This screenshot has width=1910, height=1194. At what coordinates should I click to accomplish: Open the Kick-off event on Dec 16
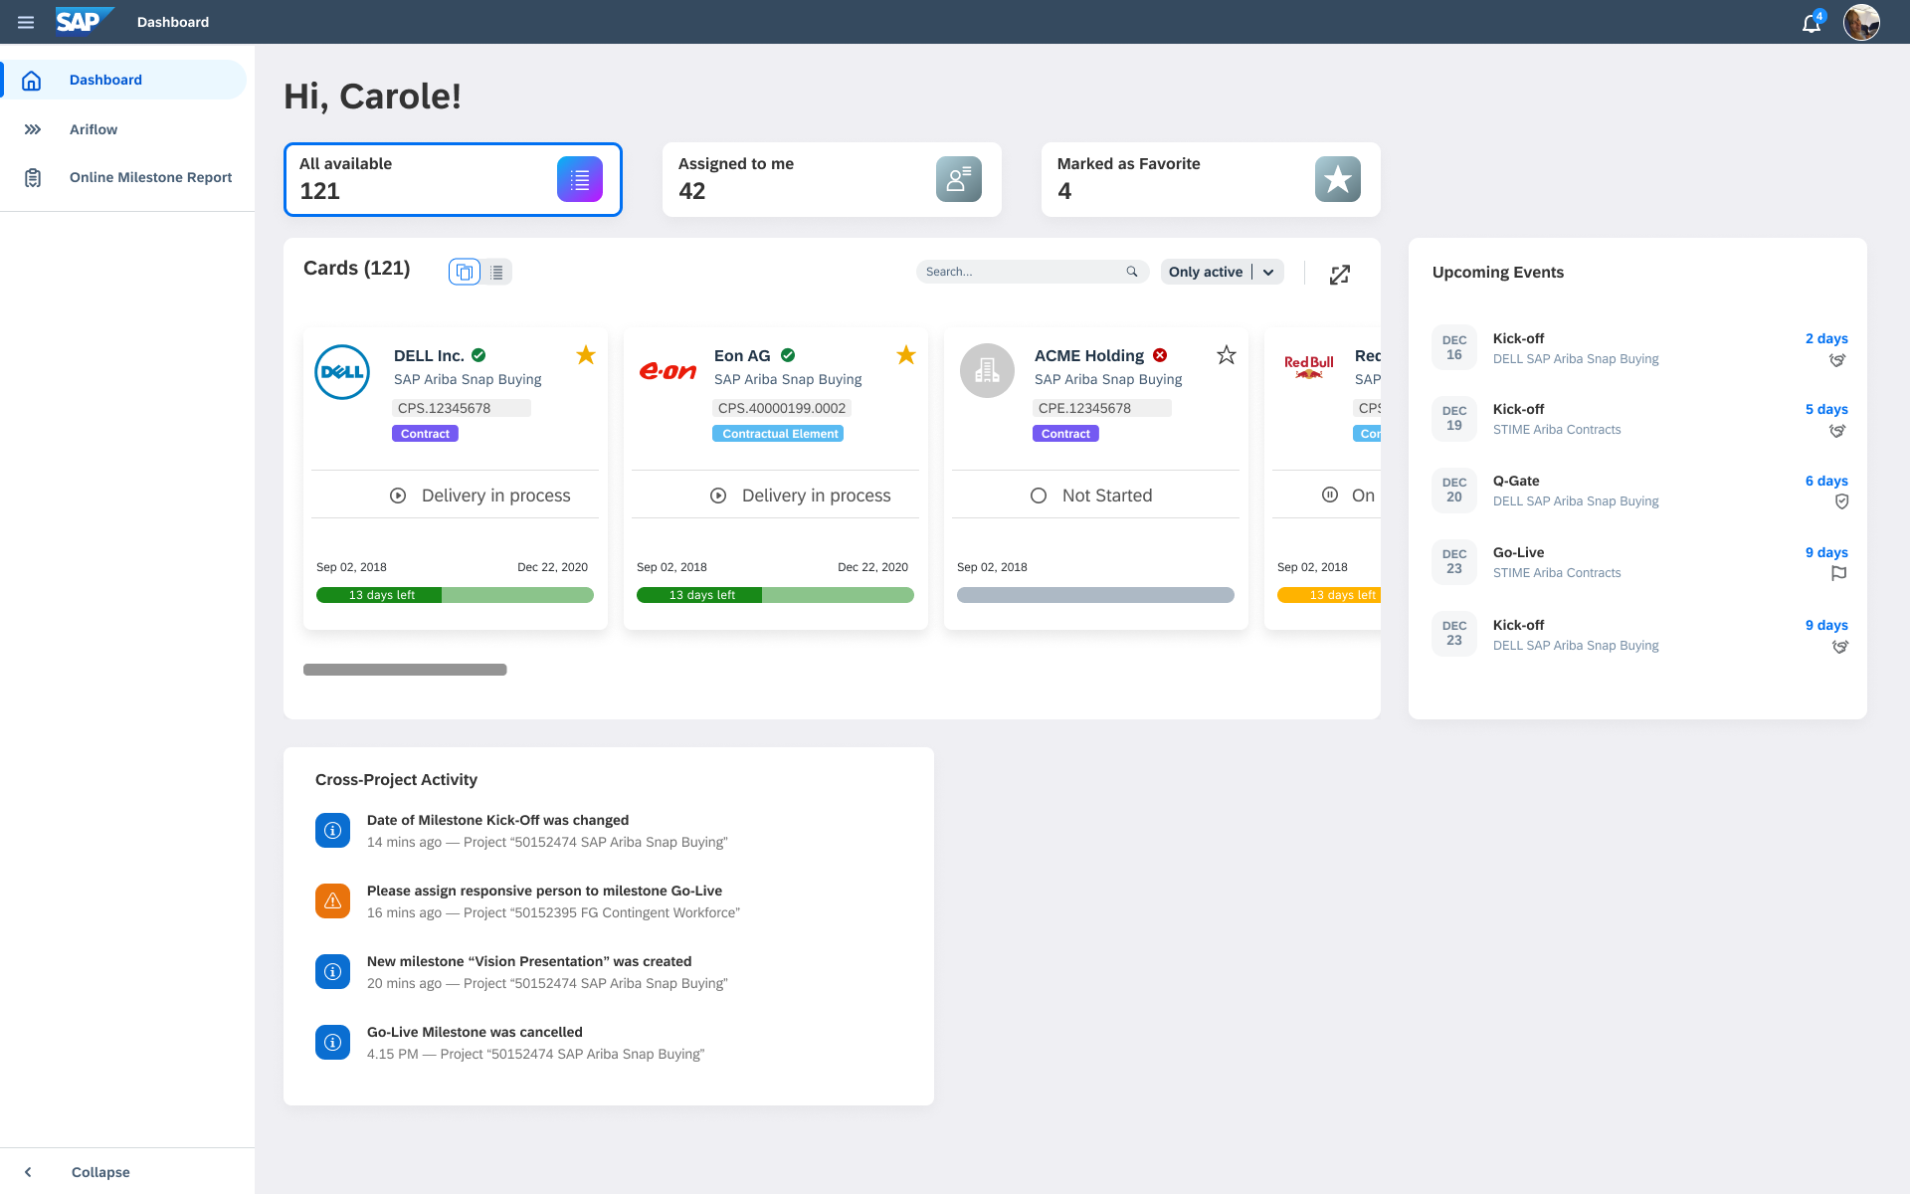point(1574,348)
